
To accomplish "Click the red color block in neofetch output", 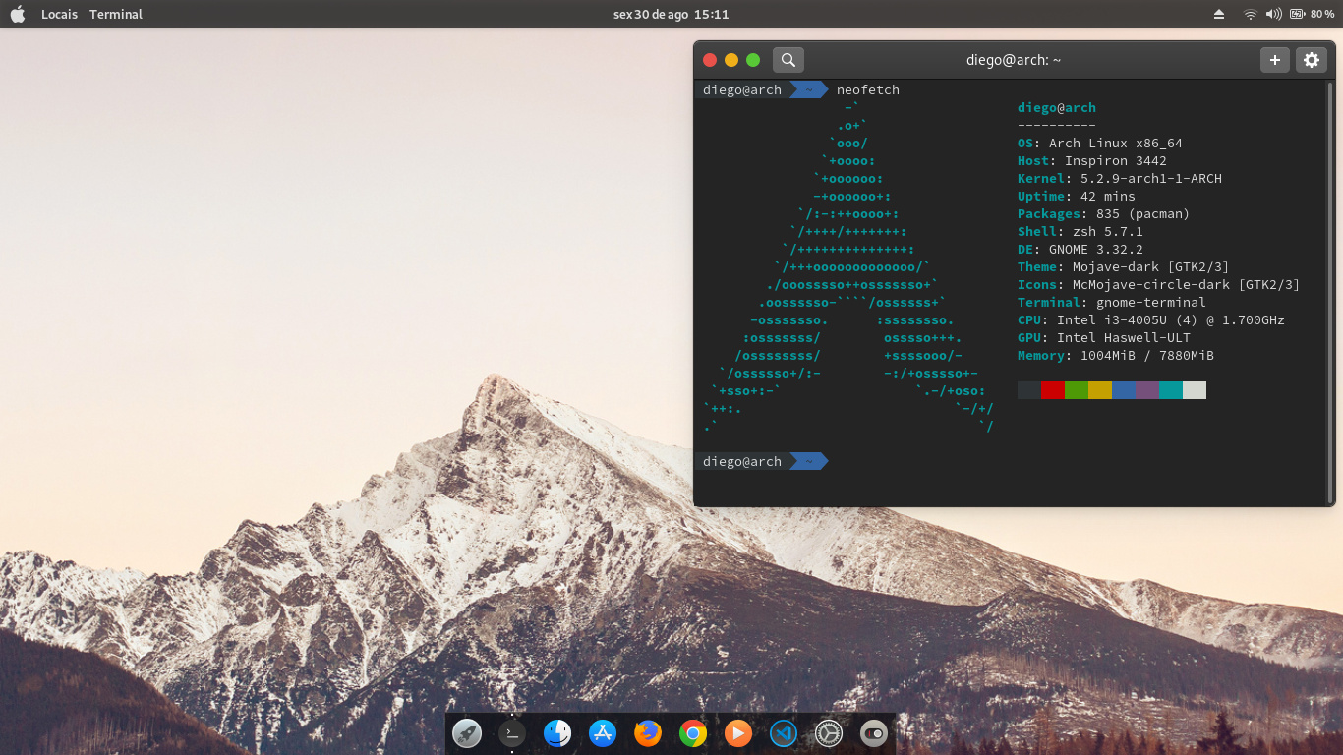I will coord(1053,390).
